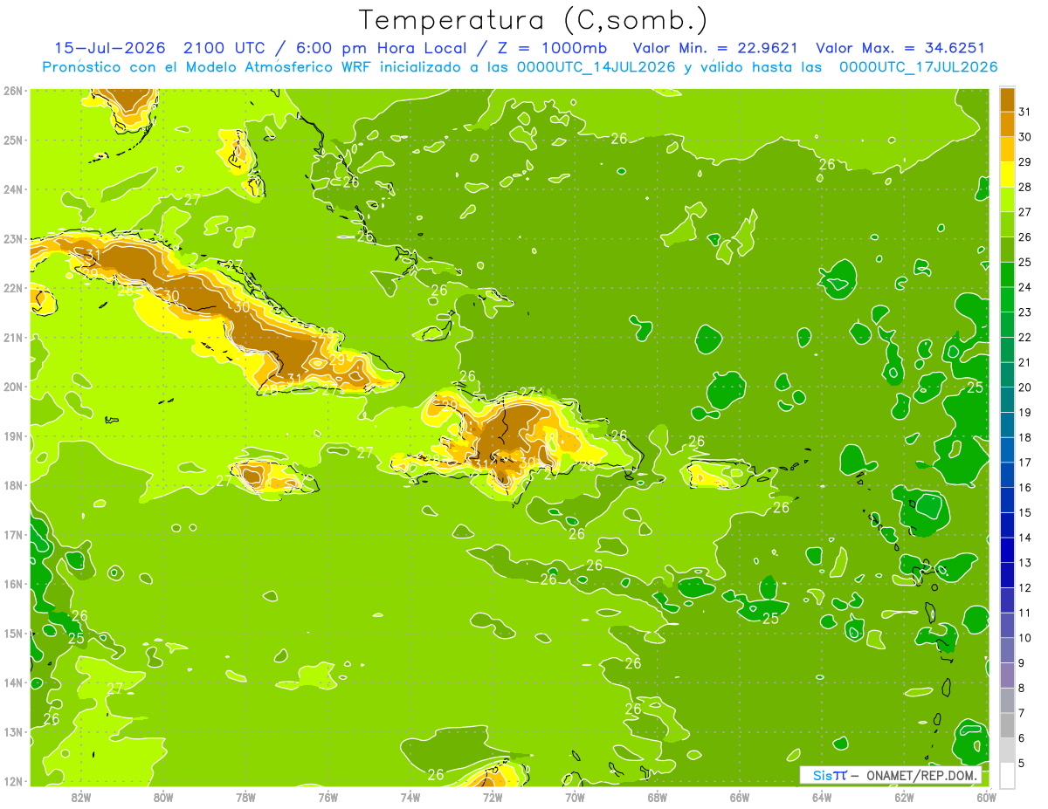
Task: Select legend swatch between 9 and 10
Action: click(x=1007, y=650)
